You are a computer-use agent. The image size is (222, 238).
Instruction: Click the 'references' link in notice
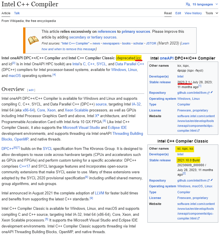107,32
